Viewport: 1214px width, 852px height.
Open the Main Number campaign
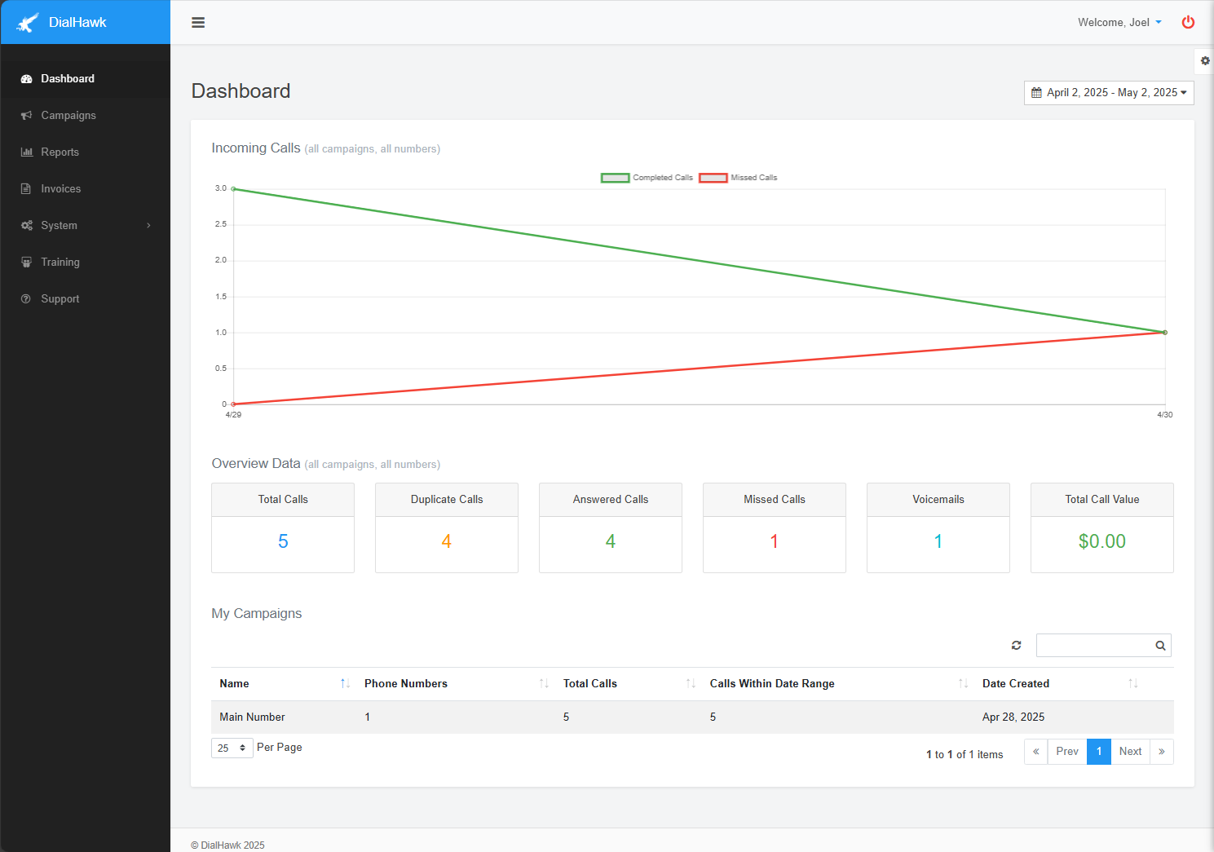[252, 717]
